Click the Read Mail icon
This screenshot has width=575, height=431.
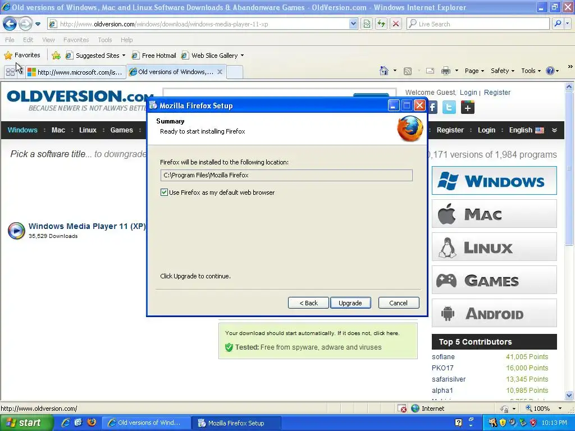pyautogui.click(x=430, y=71)
